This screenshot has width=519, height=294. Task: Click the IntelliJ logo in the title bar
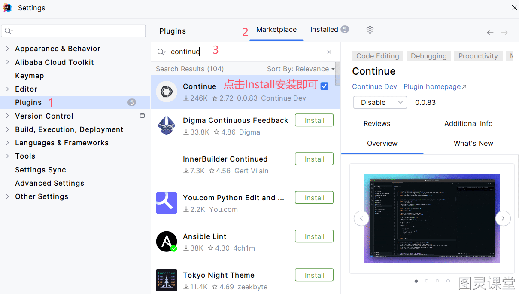click(8, 8)
